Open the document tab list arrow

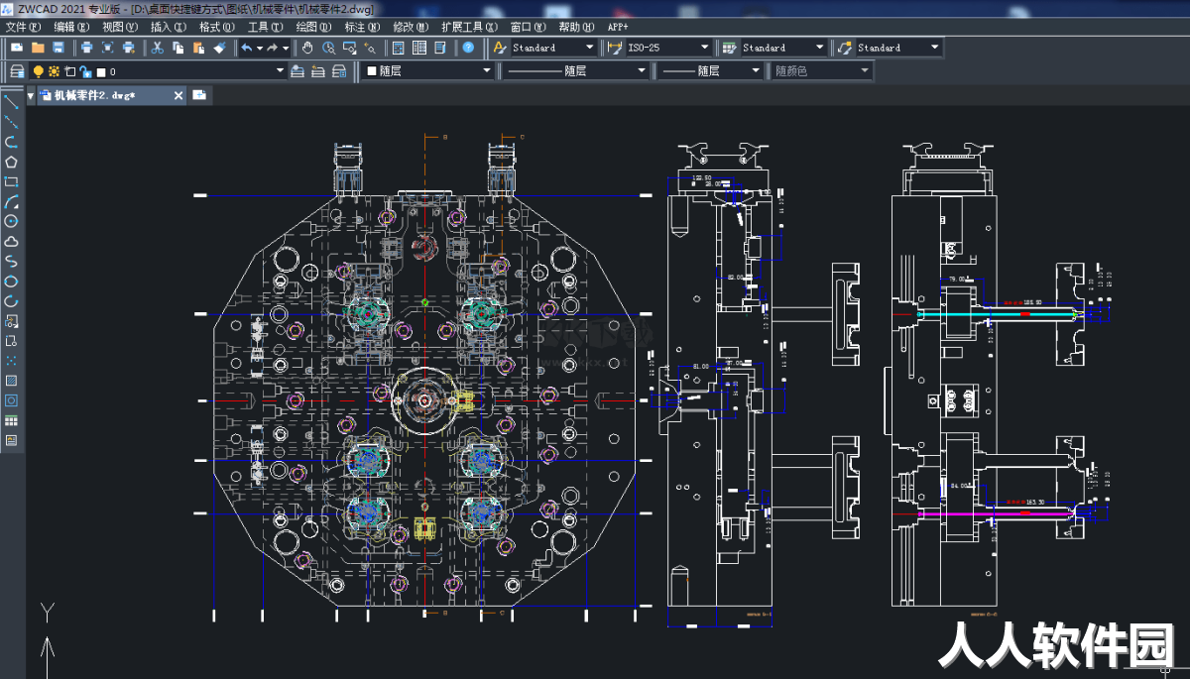pos(31,95)
